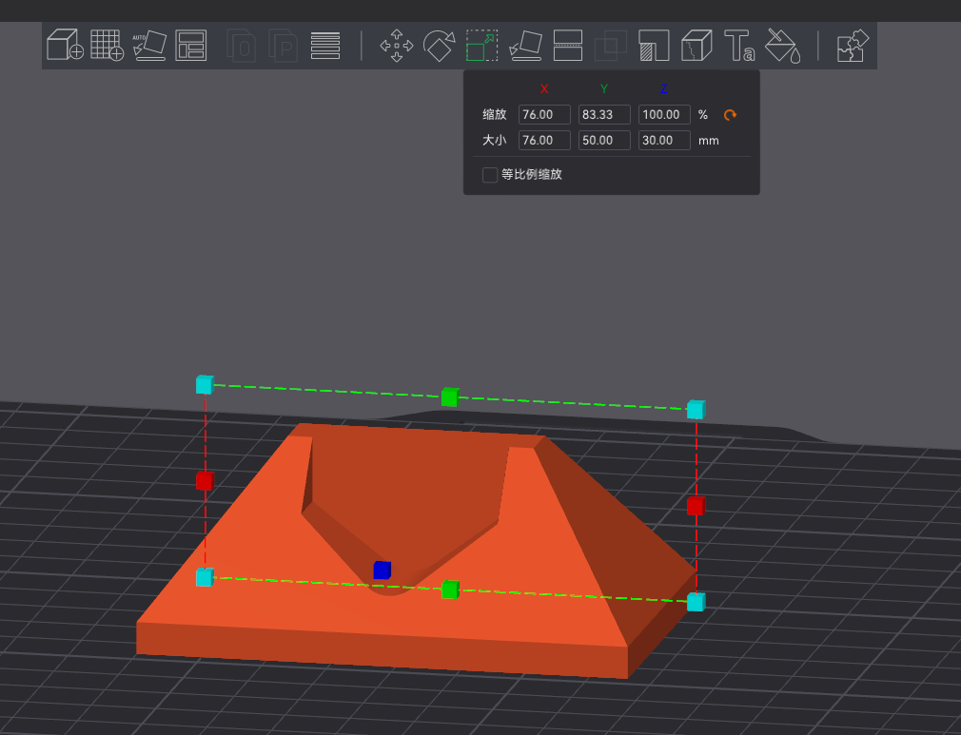Screen dimensions: 961x735
Task: Open the layer height lines tool
Action: [325, 46]
